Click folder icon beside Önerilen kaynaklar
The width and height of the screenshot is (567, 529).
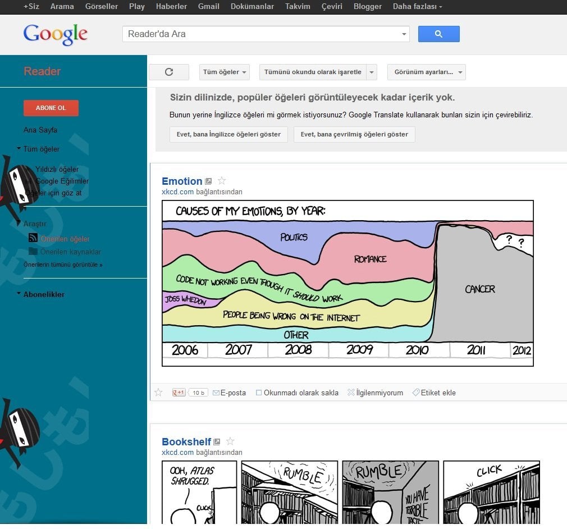pos(33,251)
